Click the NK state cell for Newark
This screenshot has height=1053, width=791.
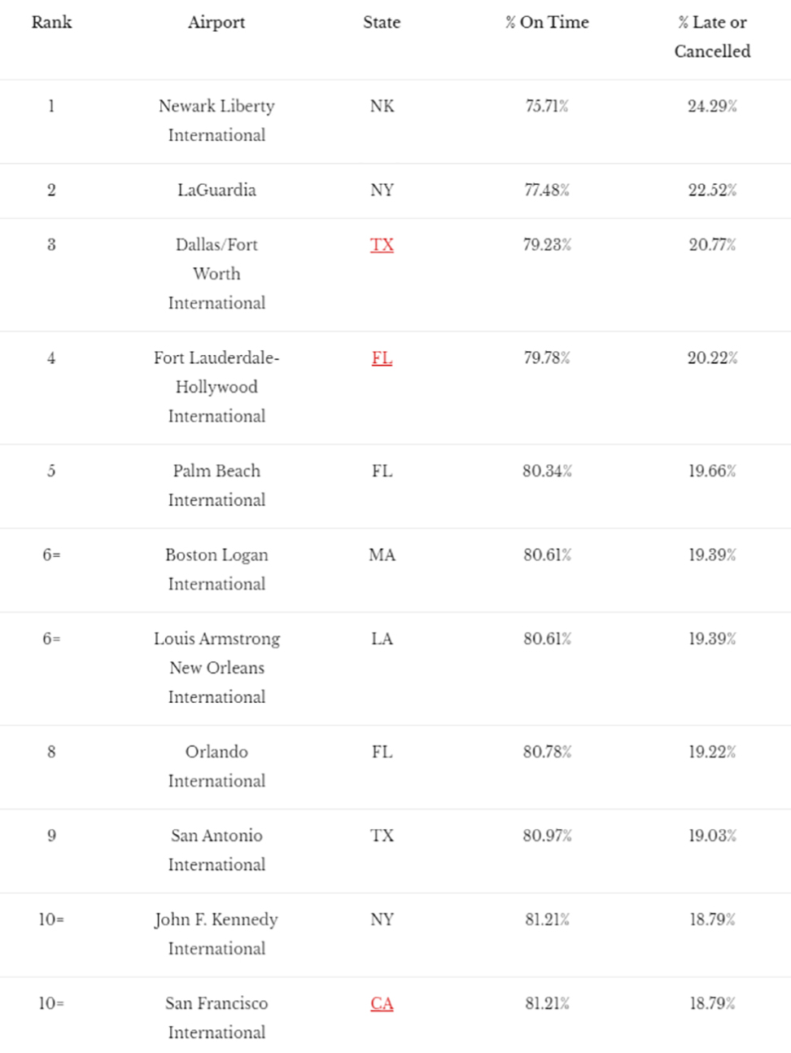382,106
